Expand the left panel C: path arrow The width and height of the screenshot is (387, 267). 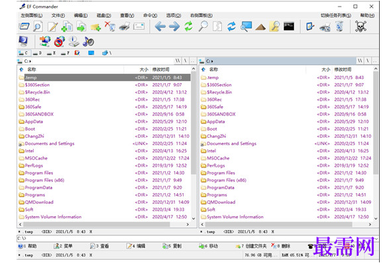click(x=30, y=61)
